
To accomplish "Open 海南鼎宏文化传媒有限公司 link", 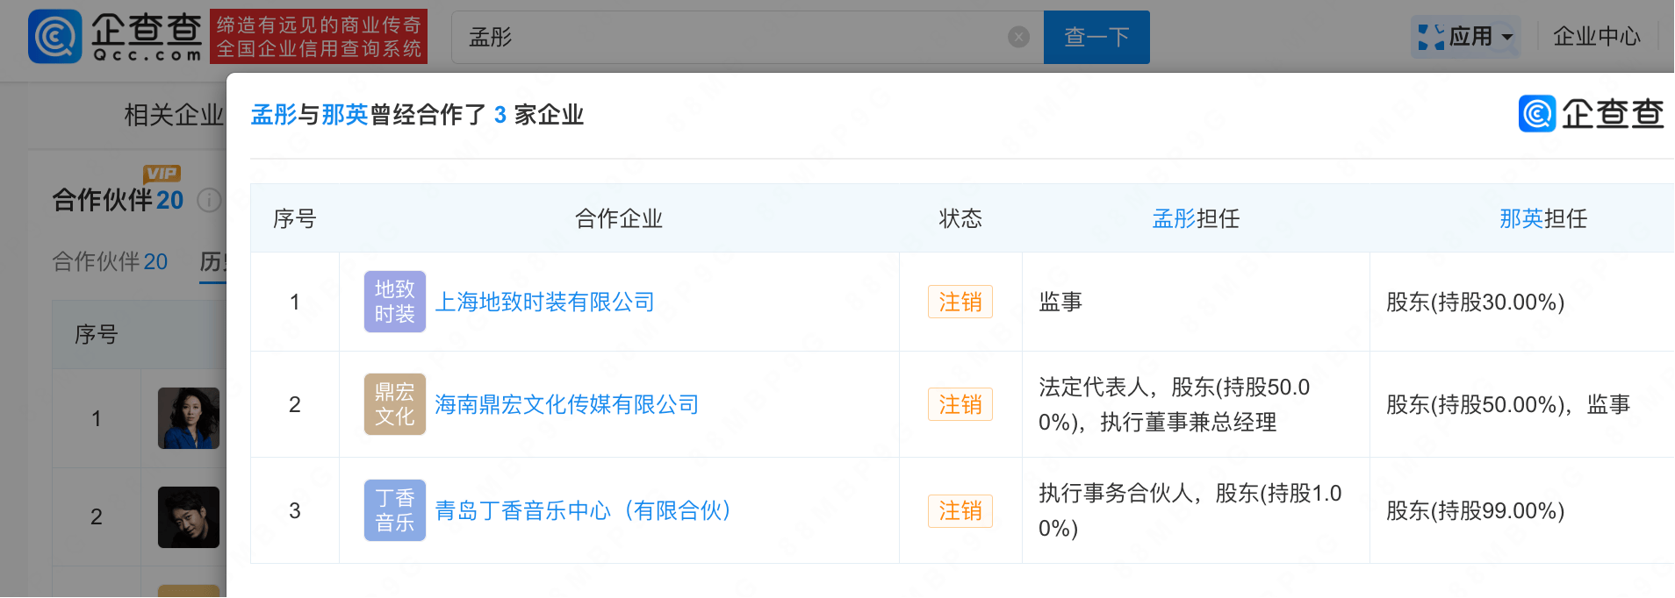I will tap(566, 405).
